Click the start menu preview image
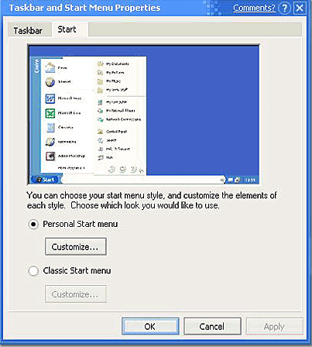Viewport: 312px width, 347px height. click(144, 115)
